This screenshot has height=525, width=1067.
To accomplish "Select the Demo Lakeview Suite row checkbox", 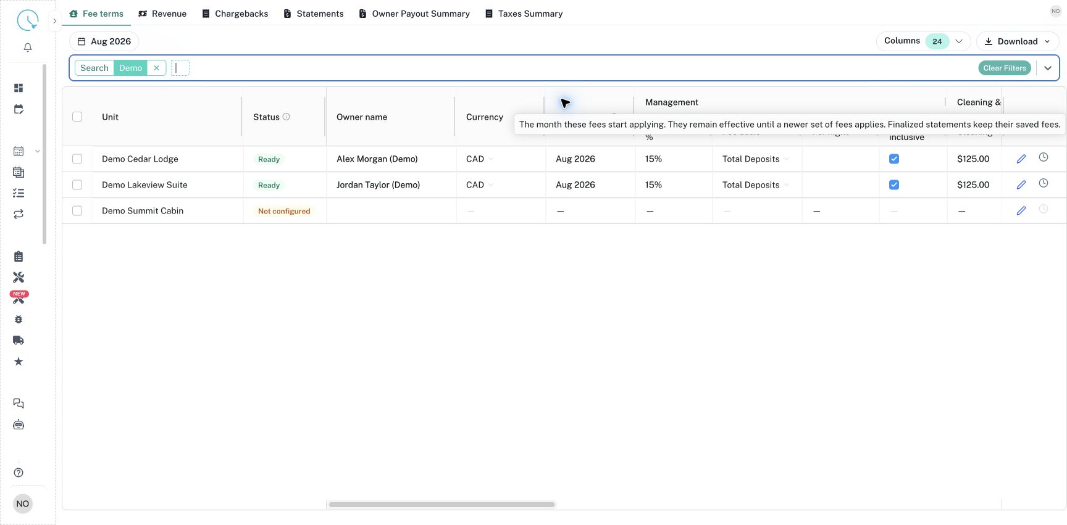I will (x=77, y=185).
